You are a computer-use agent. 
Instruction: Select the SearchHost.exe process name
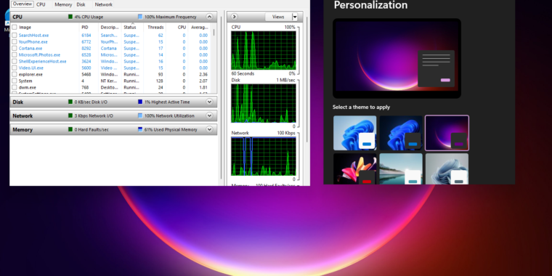pos(34,35)
